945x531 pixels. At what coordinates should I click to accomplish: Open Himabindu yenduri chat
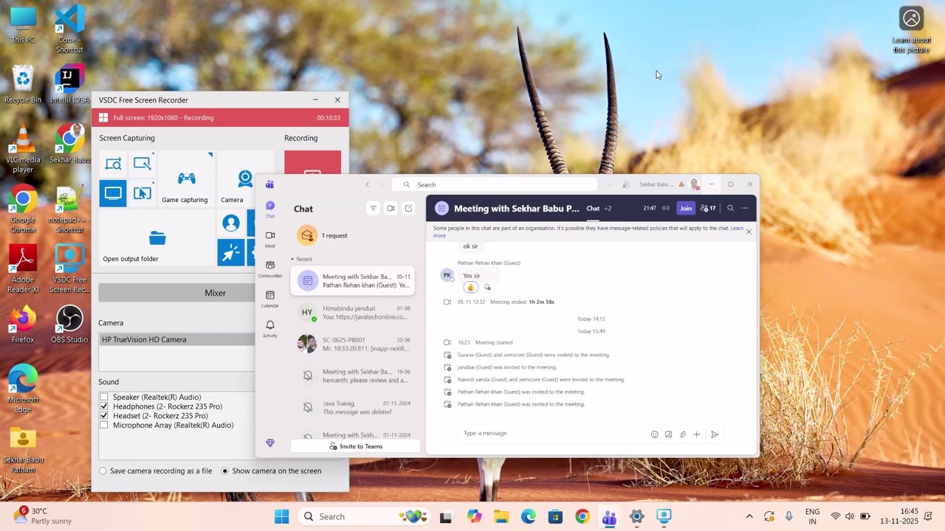click(x=352, y=313)
